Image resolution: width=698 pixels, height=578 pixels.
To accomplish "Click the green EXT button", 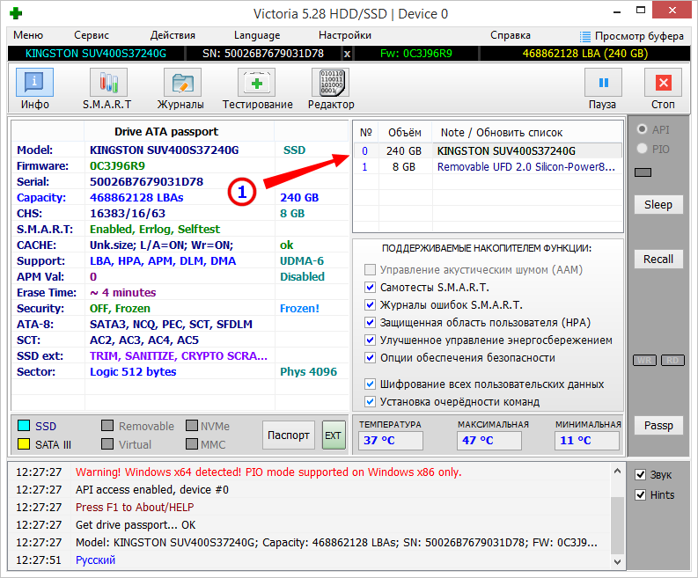I will pyautogui.click(x=334, y=435).
